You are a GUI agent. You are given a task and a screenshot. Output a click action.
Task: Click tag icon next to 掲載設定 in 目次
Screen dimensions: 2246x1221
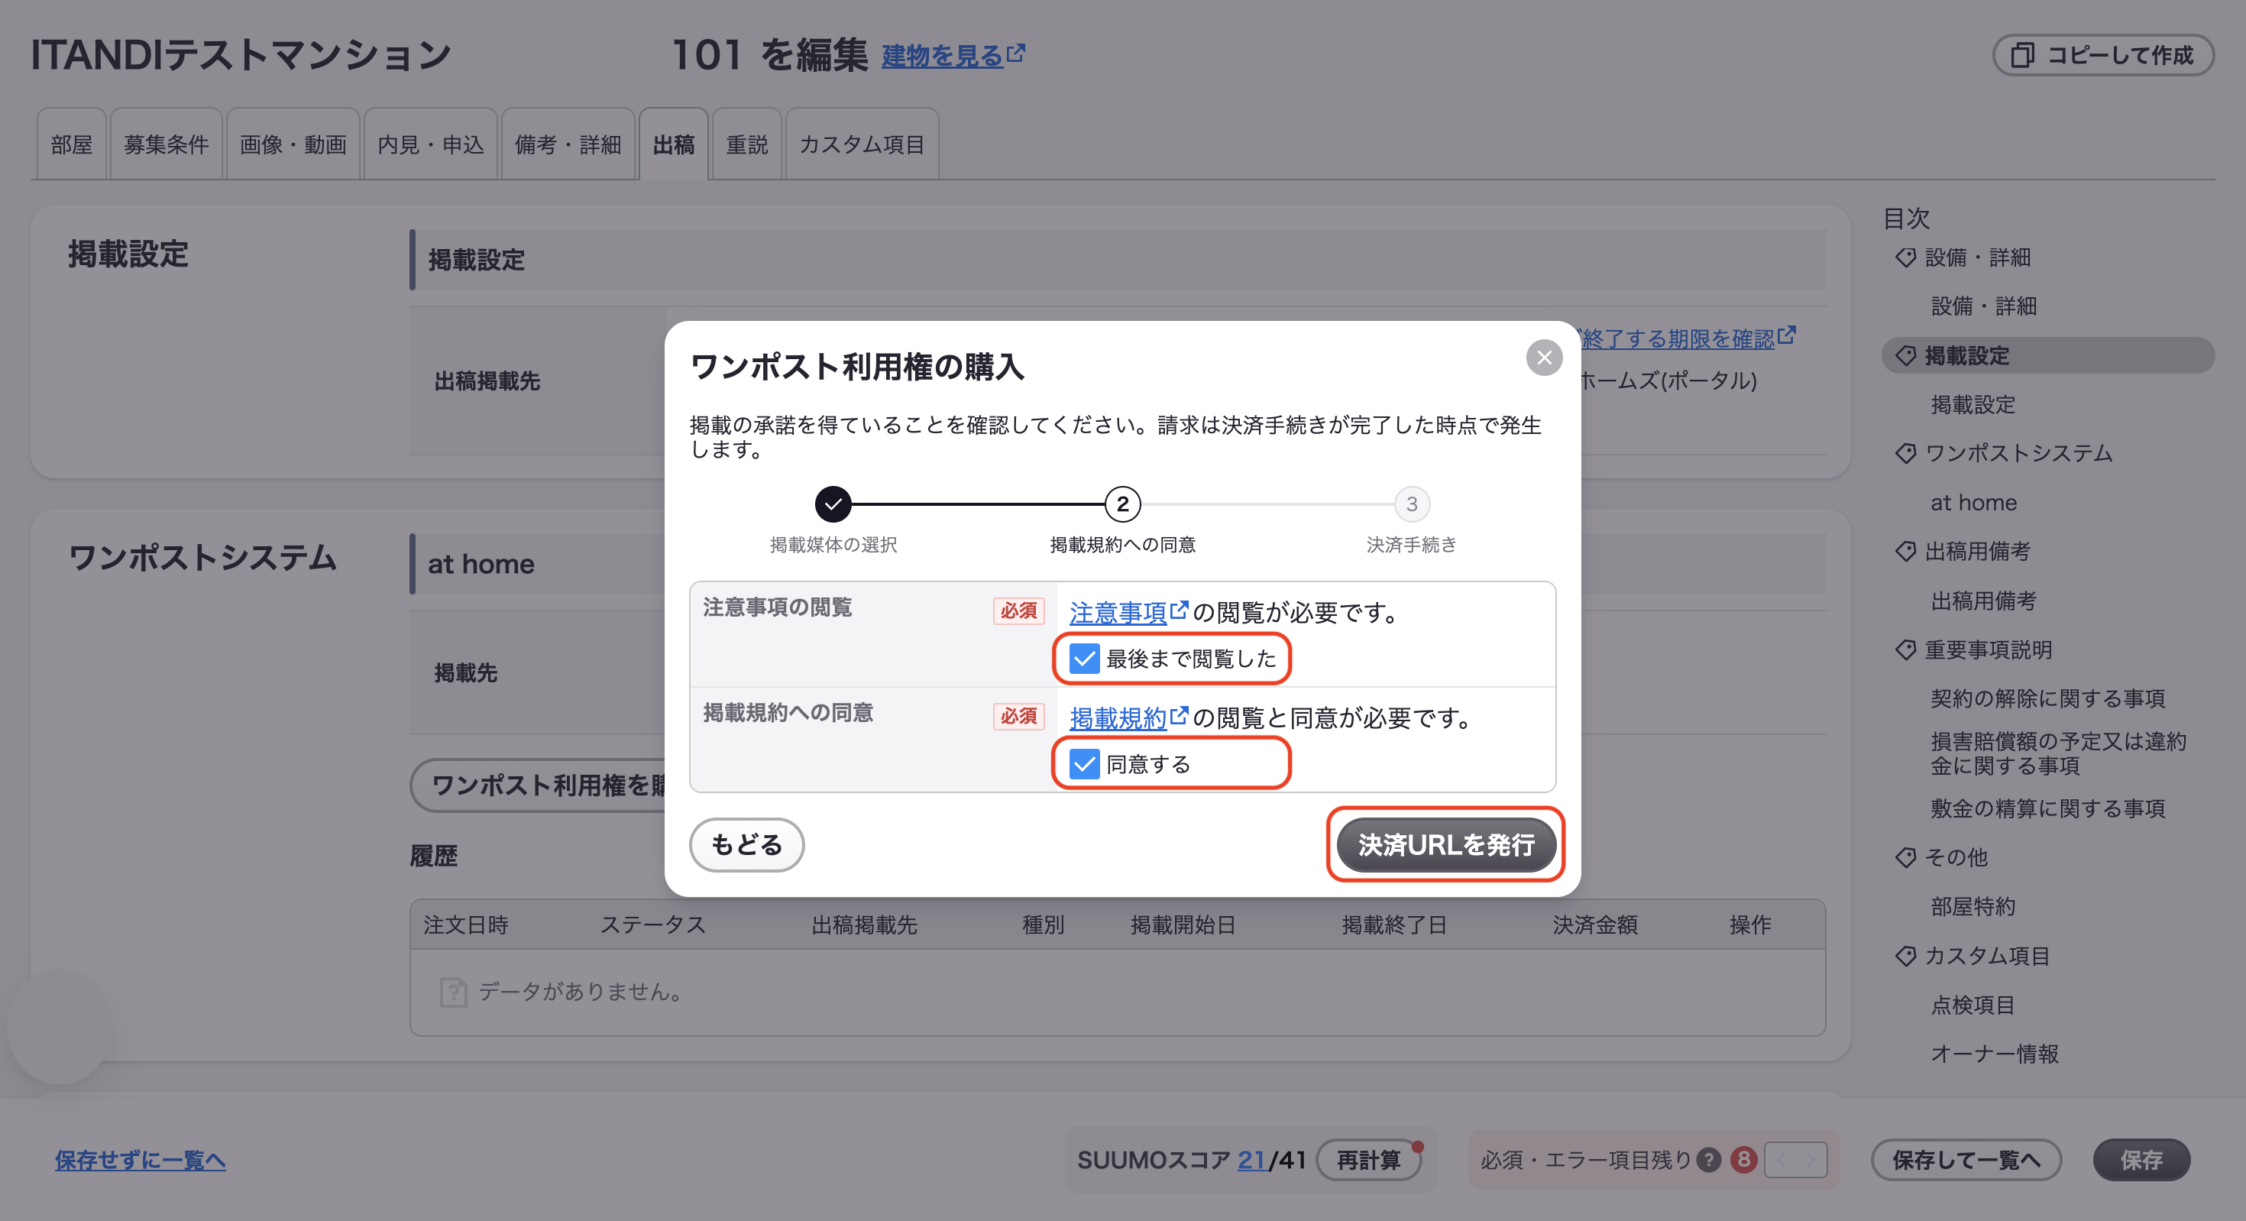click(1905, 356)
